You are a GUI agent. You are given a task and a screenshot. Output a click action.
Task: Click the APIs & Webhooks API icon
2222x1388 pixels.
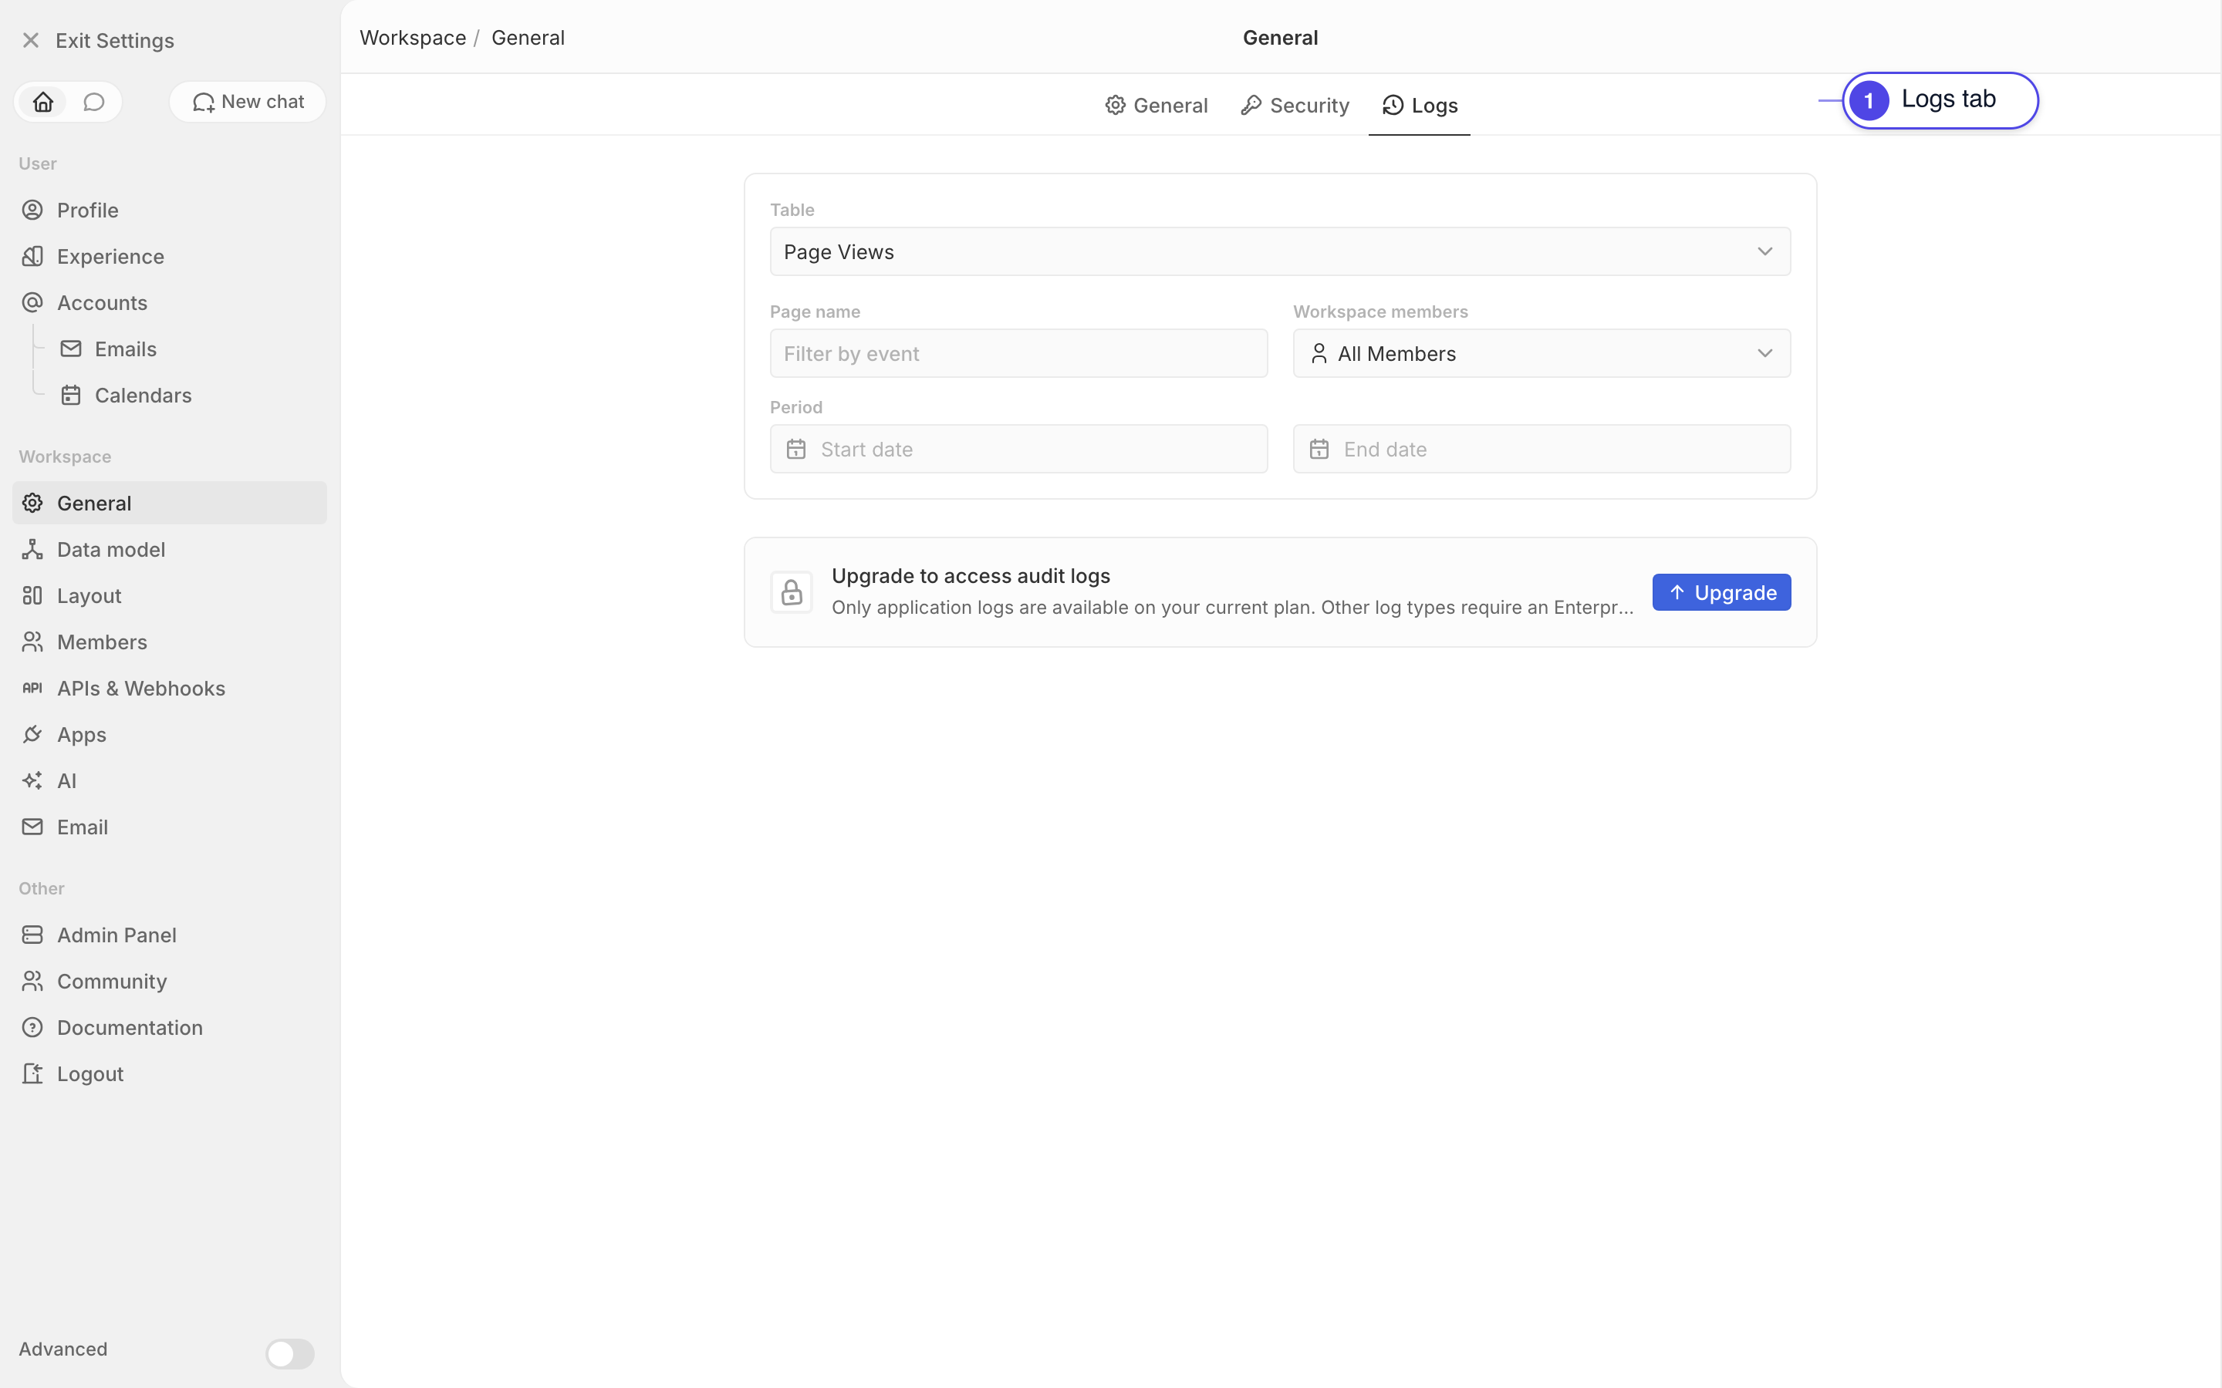[x=32, y=689]
